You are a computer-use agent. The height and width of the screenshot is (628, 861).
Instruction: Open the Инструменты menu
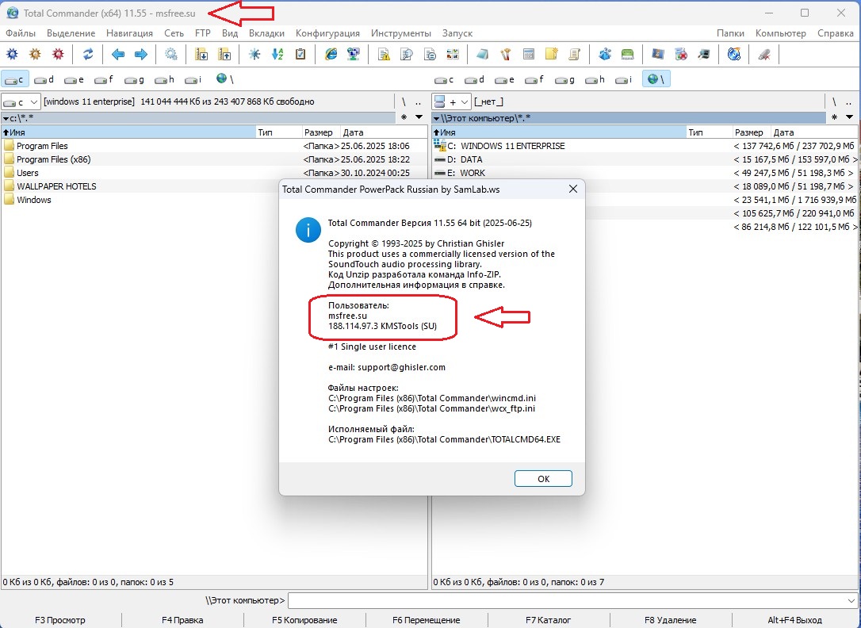tap(400, 33)
